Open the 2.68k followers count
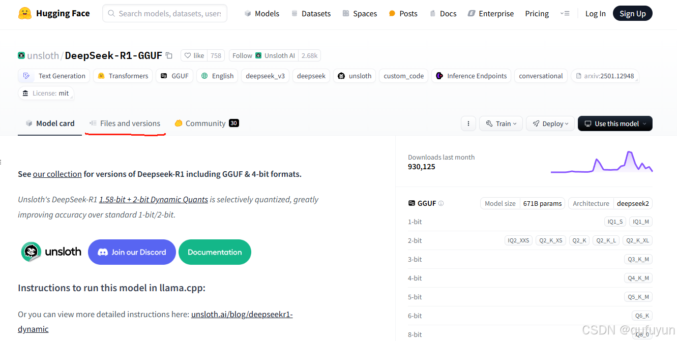 (x=309, y=56)
